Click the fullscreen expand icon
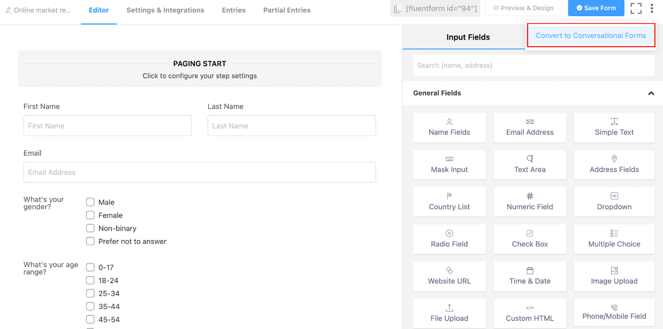The height and width of the screenshot is (329, 663). pyautogui.click(x=636, y=8)
